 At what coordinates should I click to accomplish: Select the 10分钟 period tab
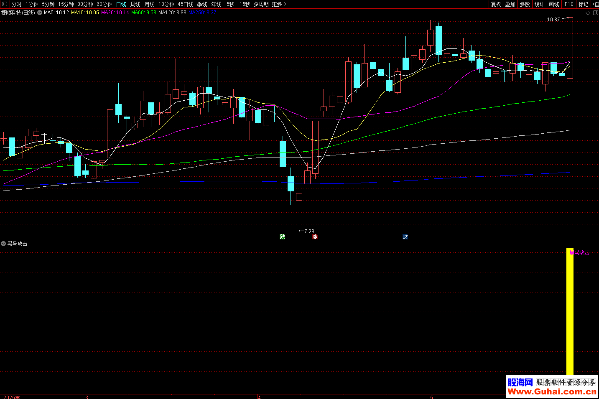pos(166,4)
